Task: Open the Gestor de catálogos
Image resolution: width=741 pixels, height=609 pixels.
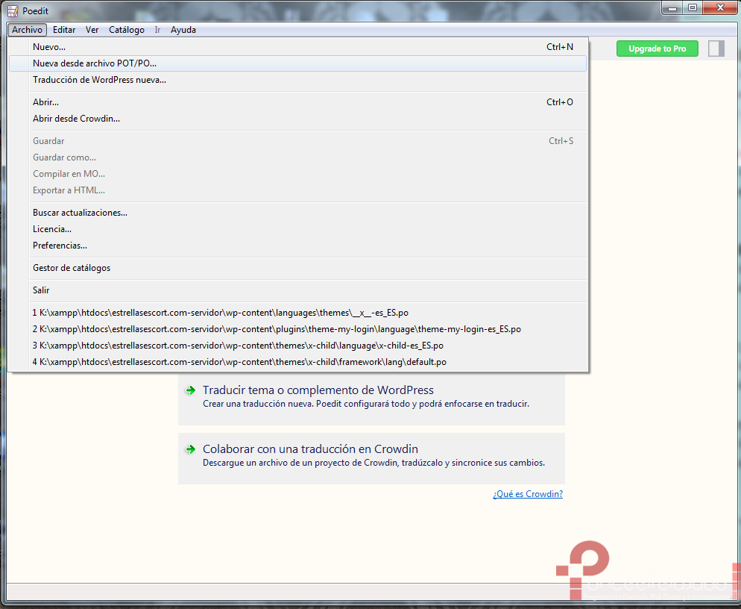Action: click(297, 268)
